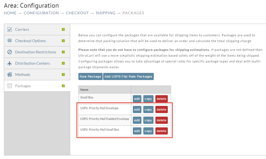The height and width of the screenshot is (159, 266).
Task: Click 'USPS: Priority Mail Padded Envelope' name text
Action: (x=105, y=119)
